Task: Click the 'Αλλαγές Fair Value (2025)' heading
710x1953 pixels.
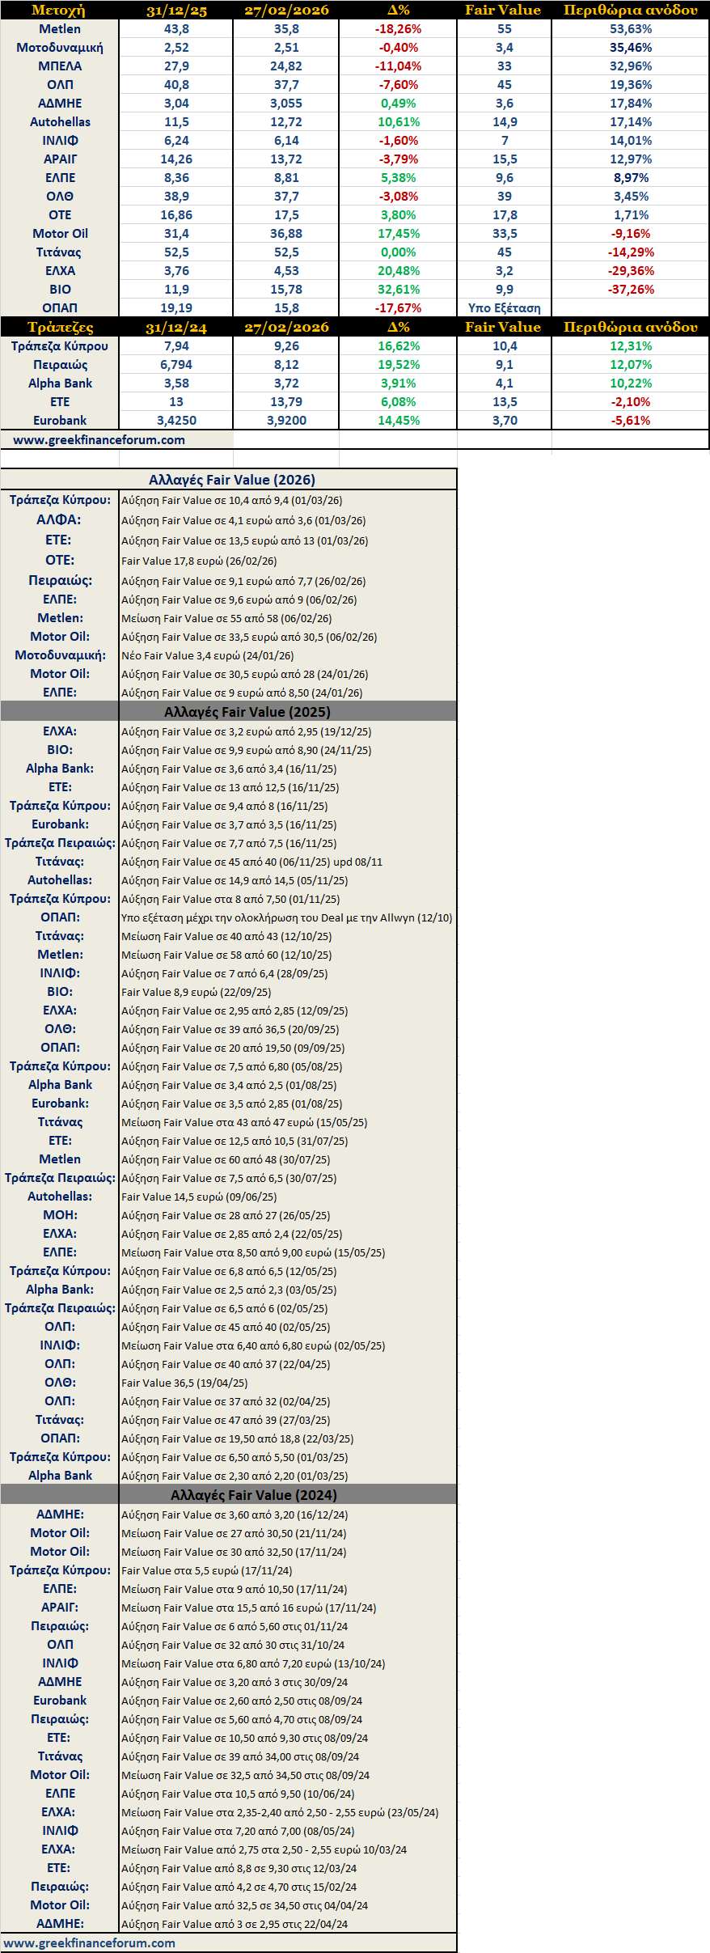Action: coord(247,712)
